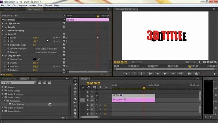Select the Drop Shadow effect item
Screen dimensions: 218x123
coord(18,104)
